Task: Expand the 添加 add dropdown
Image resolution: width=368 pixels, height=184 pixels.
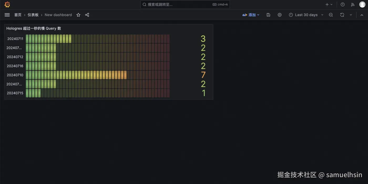Action: click(x=251, y=15)
